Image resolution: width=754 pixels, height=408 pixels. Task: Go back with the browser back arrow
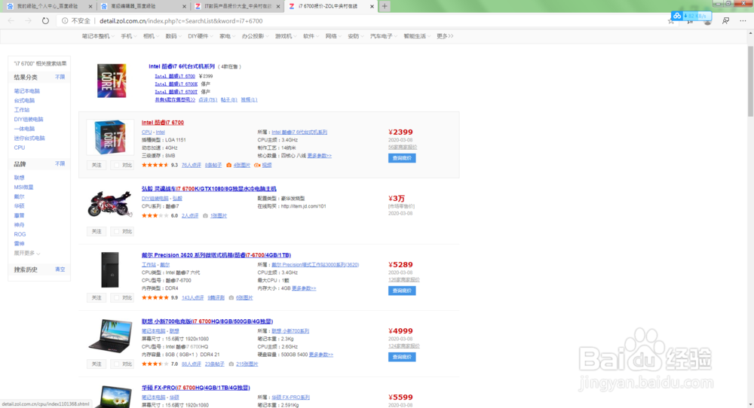[11, 20]
